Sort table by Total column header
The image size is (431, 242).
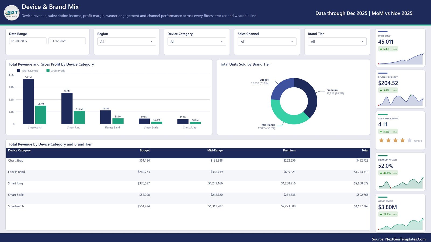(365, 151)
